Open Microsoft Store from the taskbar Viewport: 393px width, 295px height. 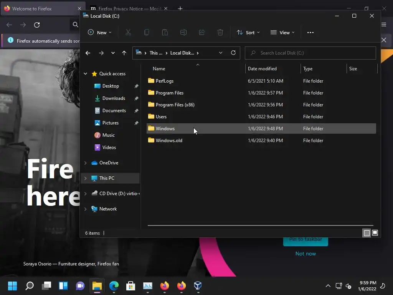(x=130, y=286)
